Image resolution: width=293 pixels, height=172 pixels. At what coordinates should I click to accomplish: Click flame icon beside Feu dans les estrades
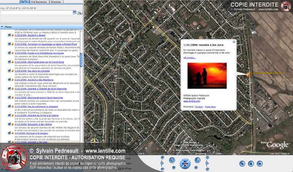(12, 71)
